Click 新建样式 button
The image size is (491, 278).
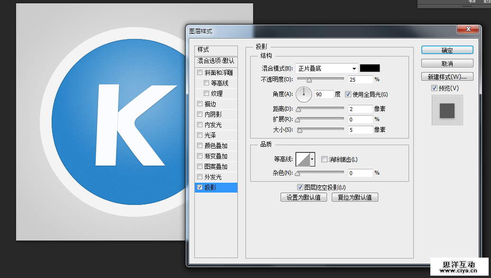point(447,77)
